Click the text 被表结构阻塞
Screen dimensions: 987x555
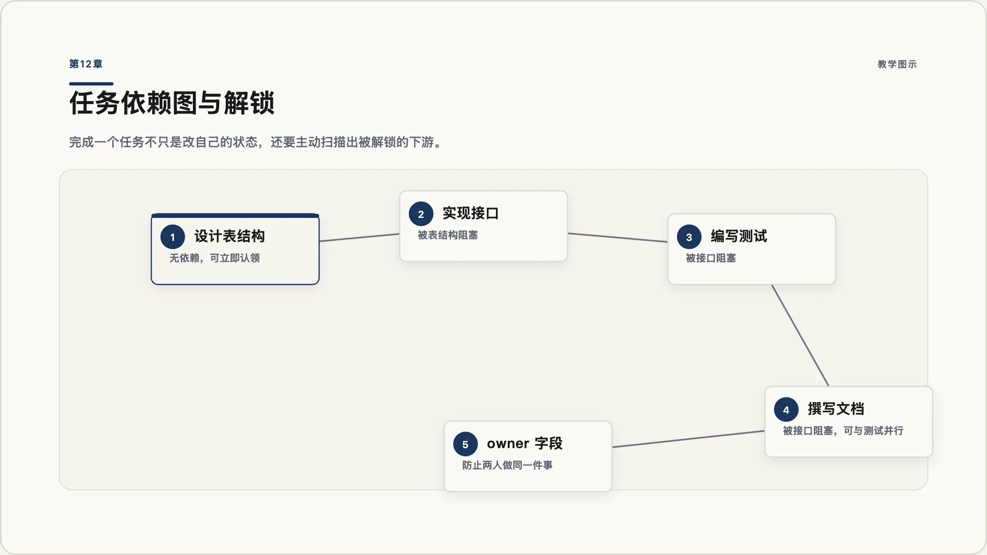(448, 235)
